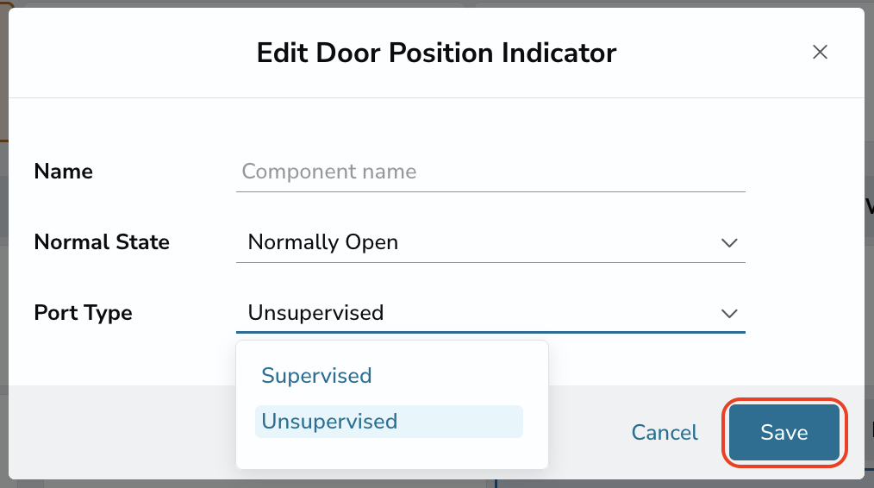Click the Name input field

tap(490, 172)
